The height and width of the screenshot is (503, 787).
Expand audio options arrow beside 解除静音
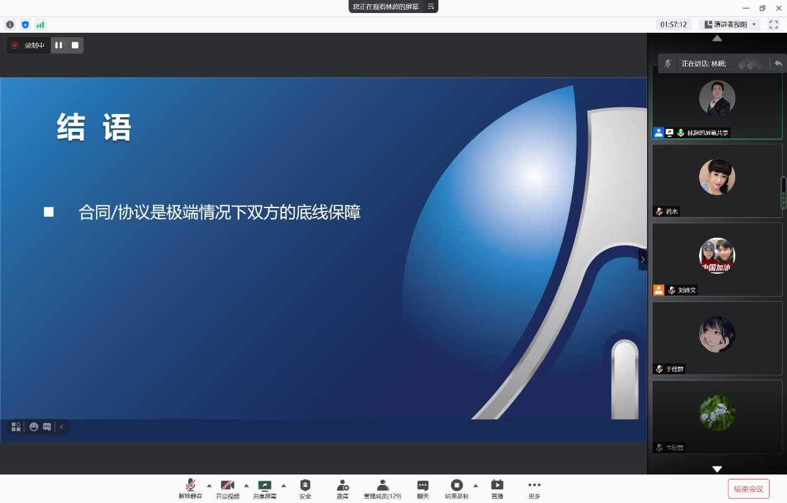pyautogui.click(x=209, y=485)
